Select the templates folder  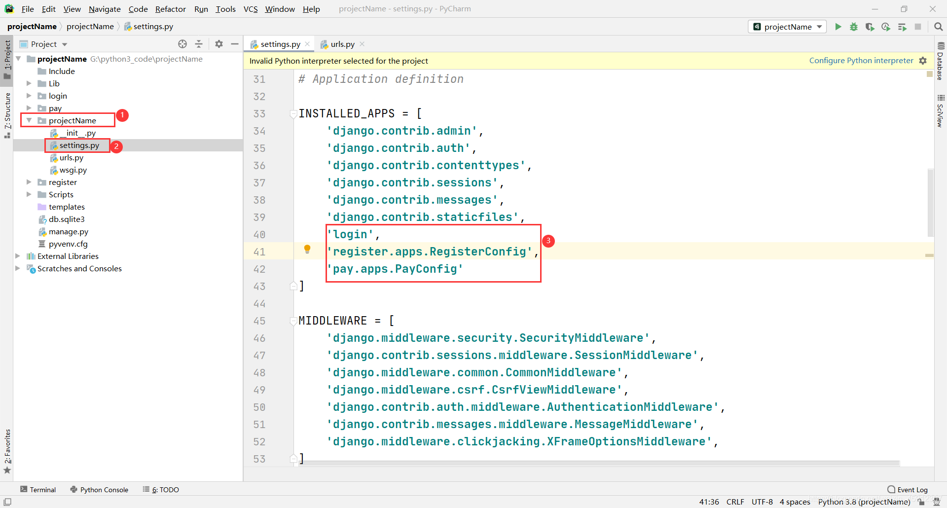(x=67, y=207)
